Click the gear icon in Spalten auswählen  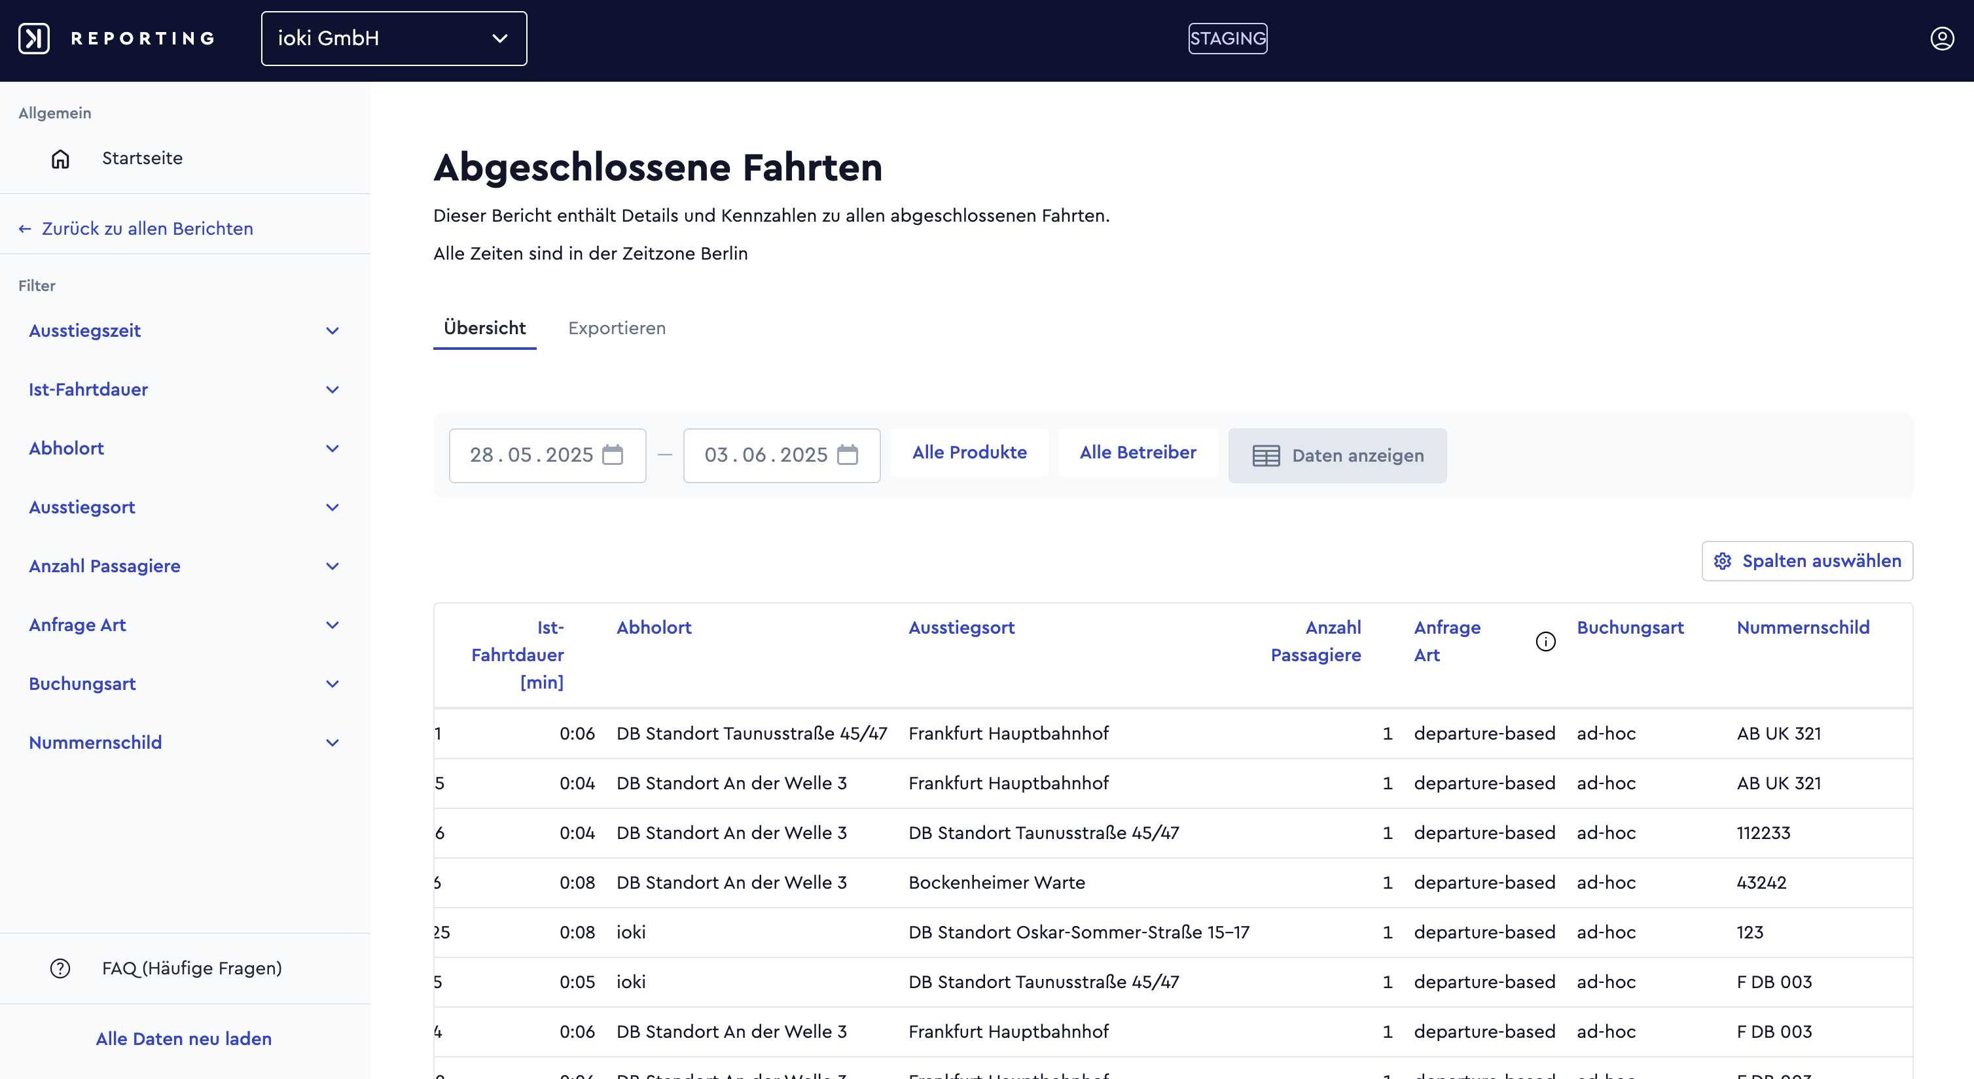[1723, 561]
